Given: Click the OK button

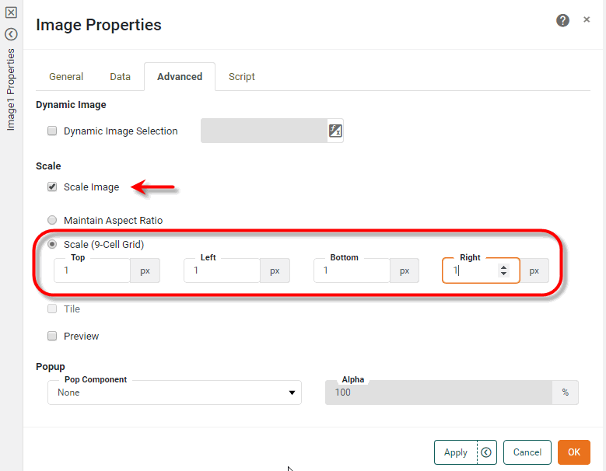Looking at the screenshot, I should [x=573, y=452].
